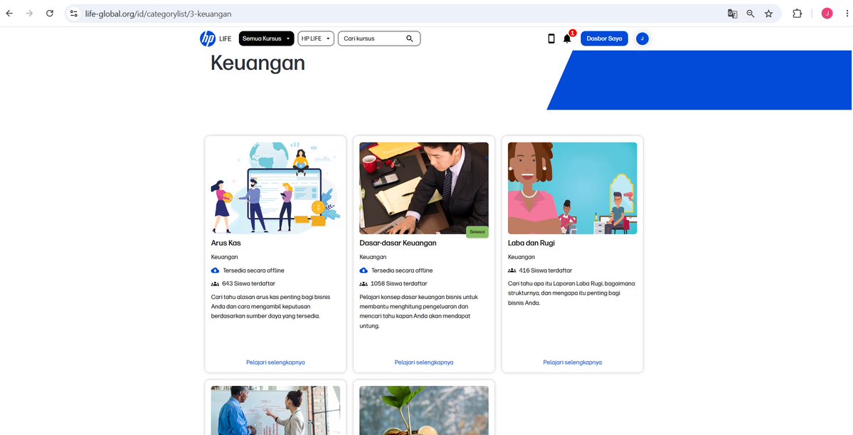
Task: Click the LIFE text beside HP logo
Action: pos(226,38)
